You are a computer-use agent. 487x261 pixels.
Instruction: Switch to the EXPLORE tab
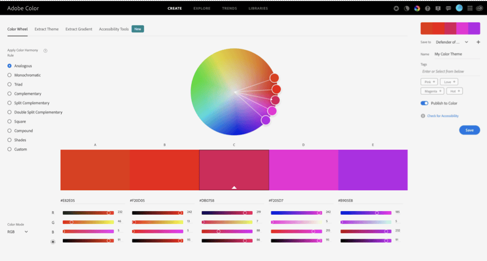point(202,9)
